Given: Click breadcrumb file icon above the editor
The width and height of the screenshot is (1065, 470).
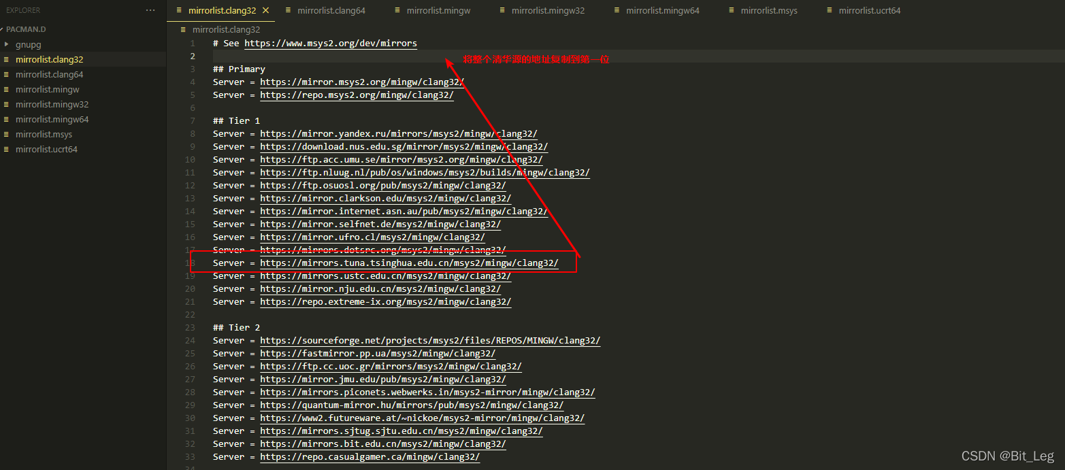Looking at the screenshot, I should 183,29.
